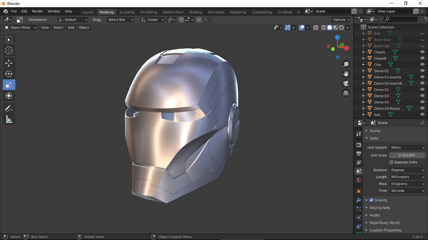Open the shading options dropdown arrow

click(x=348, y=27)
